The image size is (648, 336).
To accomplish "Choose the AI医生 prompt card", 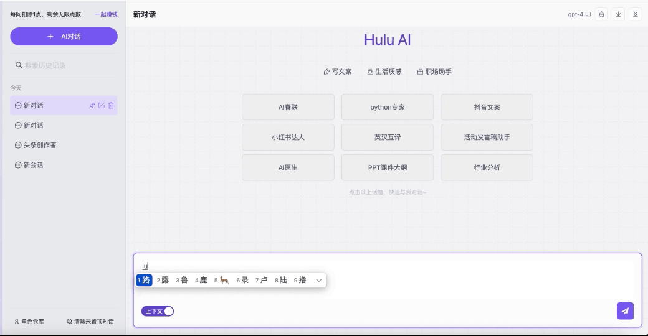I will [288, 167].
